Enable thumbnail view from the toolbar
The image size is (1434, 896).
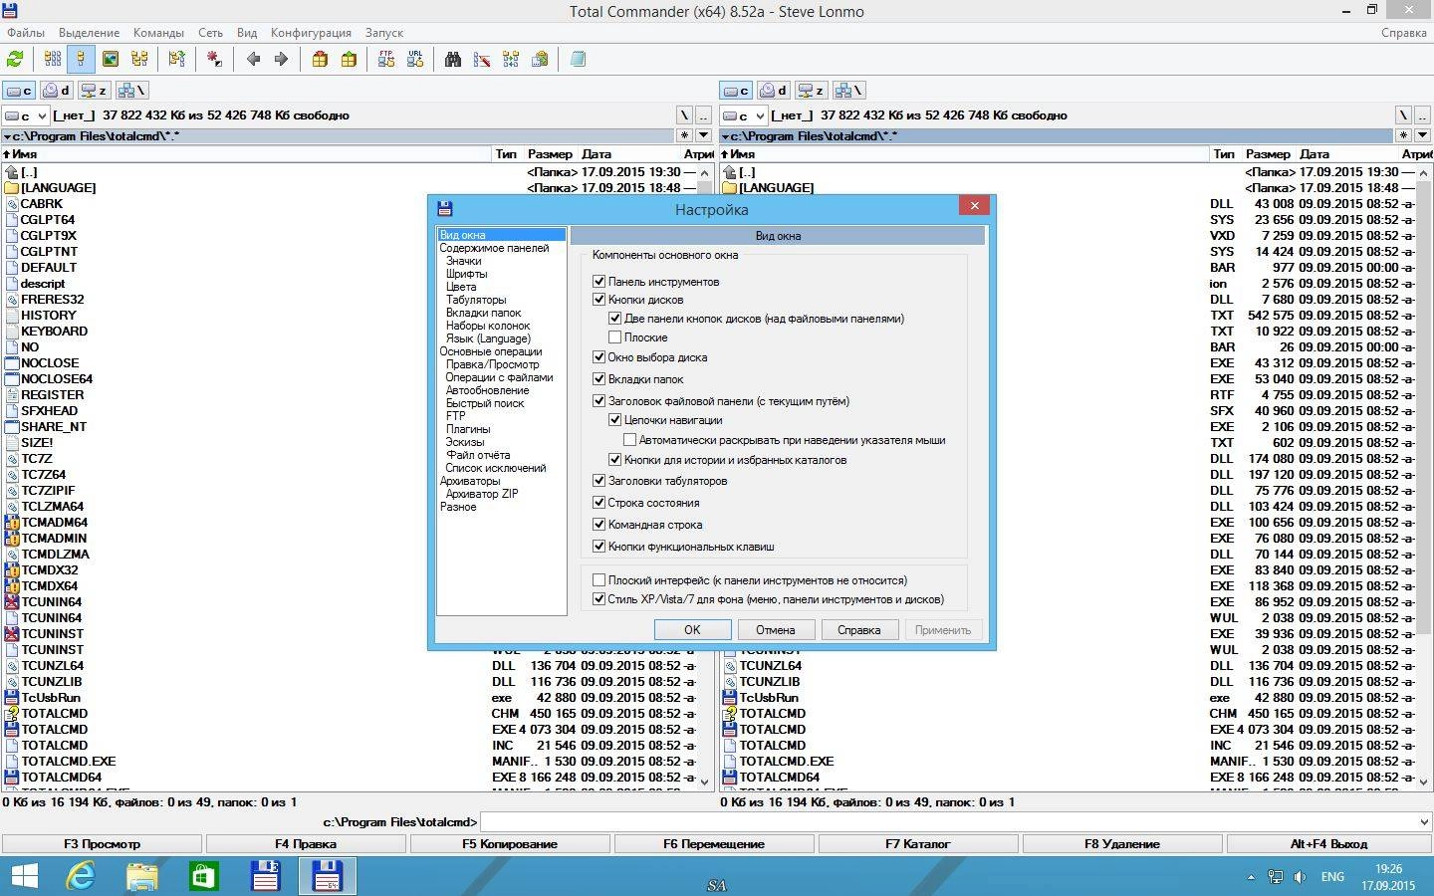click(x=111, y=59)
